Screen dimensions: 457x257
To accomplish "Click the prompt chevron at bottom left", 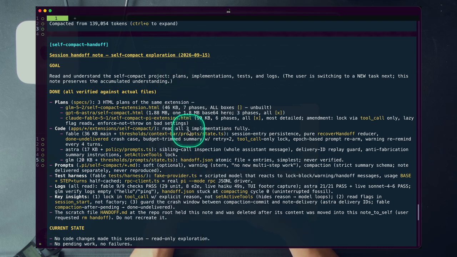I will click(x=40, y=244).
